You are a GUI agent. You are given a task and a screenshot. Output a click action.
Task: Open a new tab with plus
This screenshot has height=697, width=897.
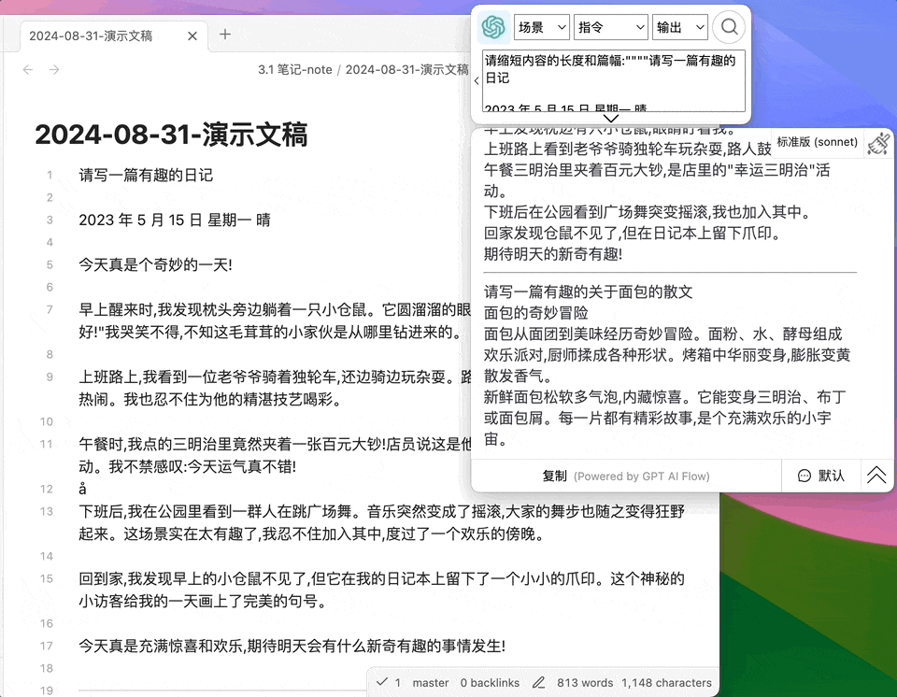point(225,35)
